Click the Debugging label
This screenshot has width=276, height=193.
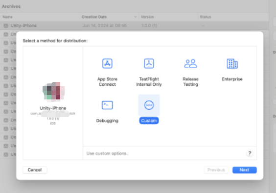click(107, 120)
